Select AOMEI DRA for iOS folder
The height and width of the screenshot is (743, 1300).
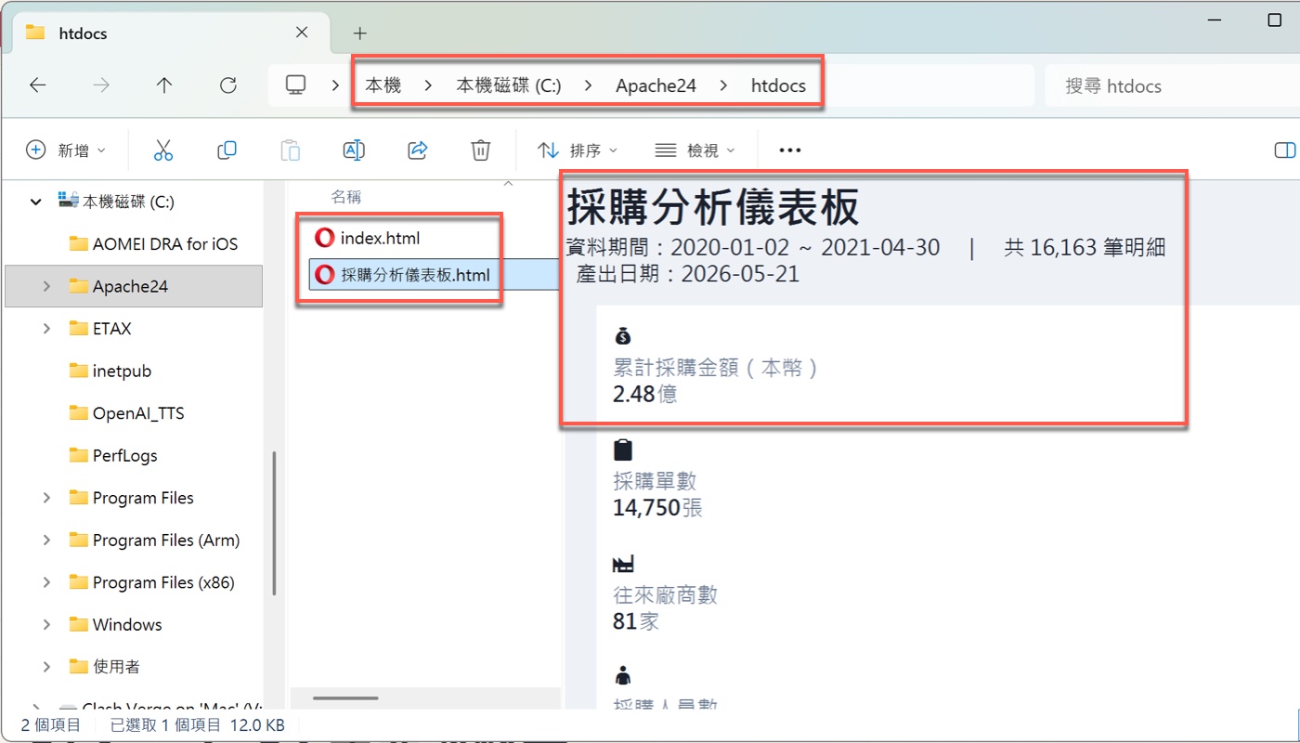(154, 244)
